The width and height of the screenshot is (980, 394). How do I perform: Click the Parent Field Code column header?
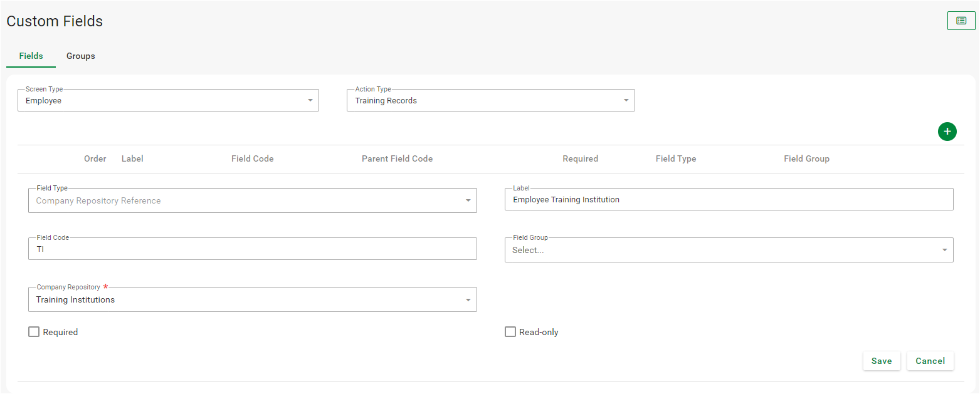coord(397,159)
